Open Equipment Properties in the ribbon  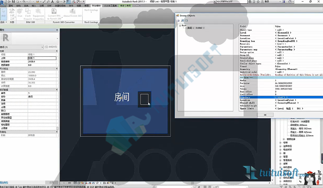click(38, 14)
